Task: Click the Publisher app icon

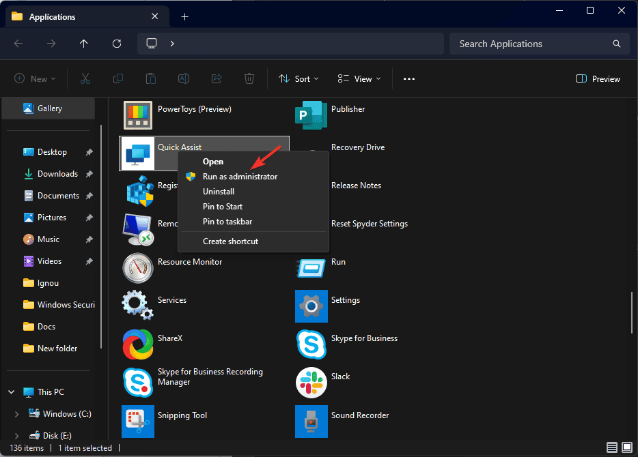Action: [311, 115]
